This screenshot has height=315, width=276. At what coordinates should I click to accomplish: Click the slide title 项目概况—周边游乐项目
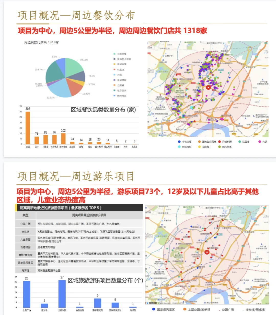76,176
